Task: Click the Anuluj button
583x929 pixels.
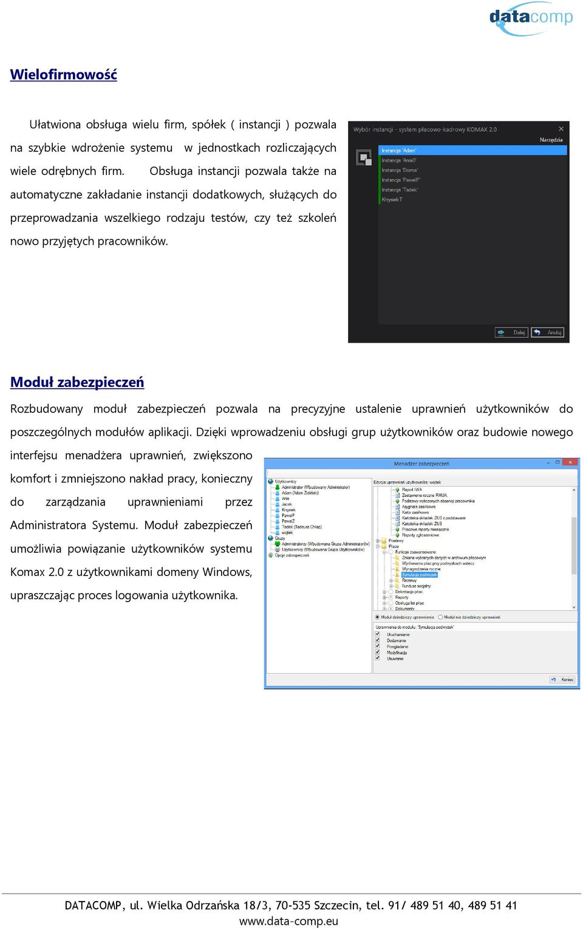Action: click(548, 332)
